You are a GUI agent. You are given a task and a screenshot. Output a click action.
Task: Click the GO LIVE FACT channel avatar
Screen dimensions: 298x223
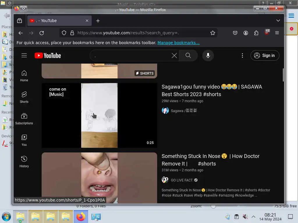[165, 180]
